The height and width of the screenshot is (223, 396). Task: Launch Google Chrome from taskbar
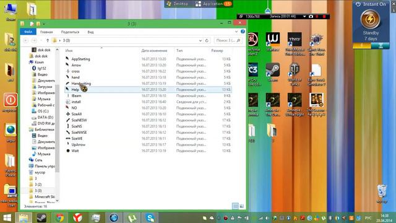[59, 217]
